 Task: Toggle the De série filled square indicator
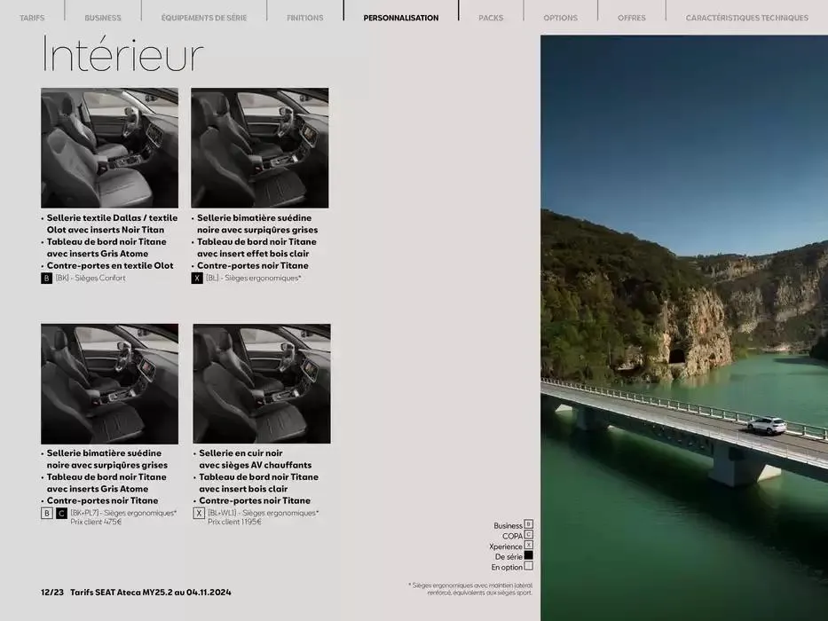(x=529, y=555)
